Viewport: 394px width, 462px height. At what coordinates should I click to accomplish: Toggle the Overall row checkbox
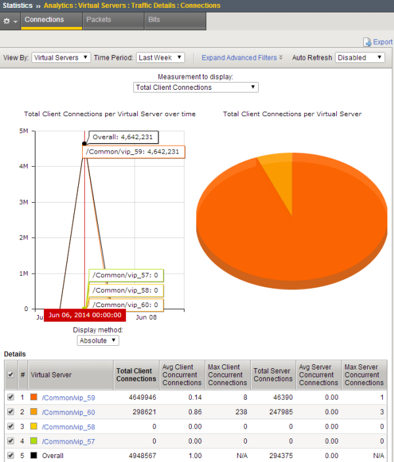9,455
